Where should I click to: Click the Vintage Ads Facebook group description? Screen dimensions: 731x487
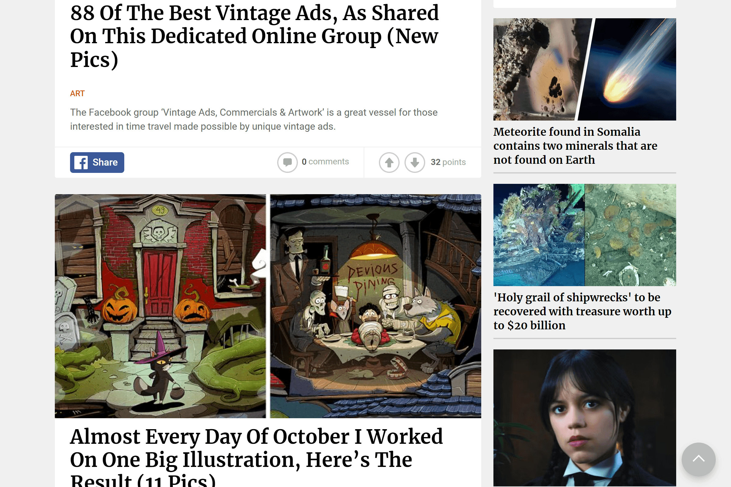tap(254, 119)
